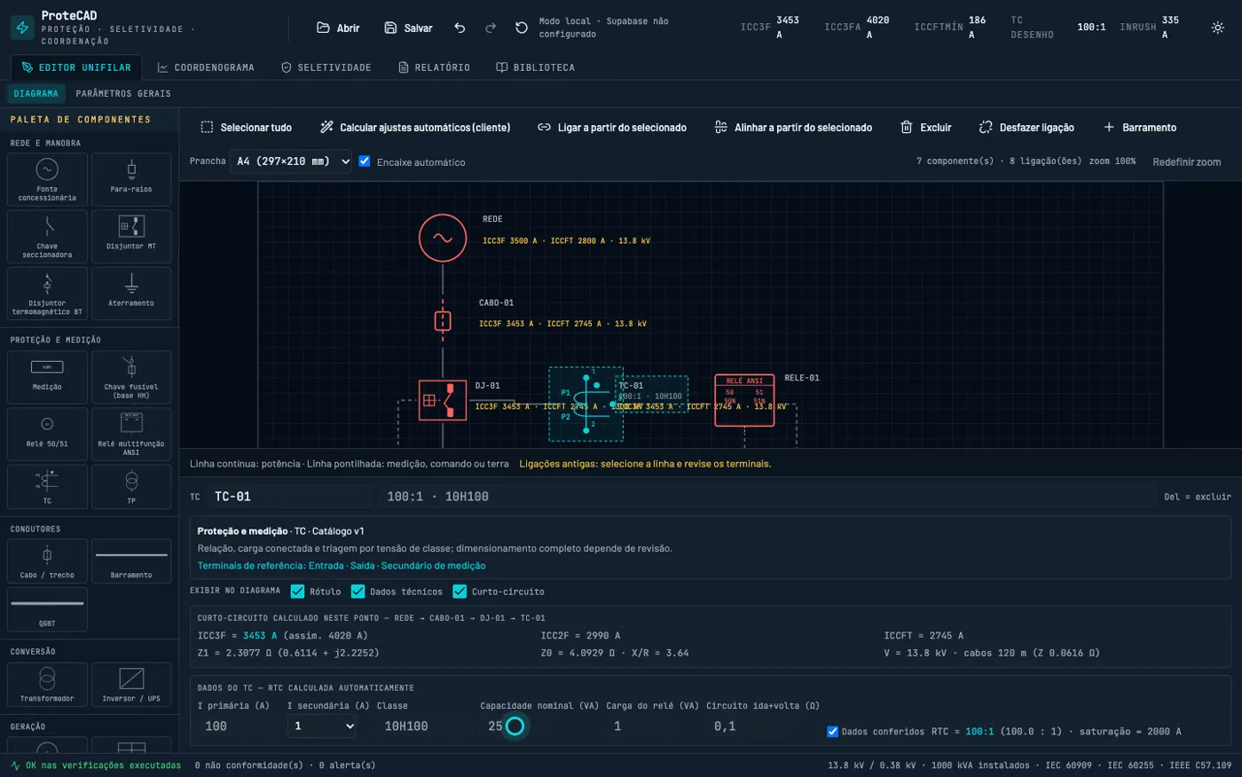Switch to Coordenograma tab
Screen dimensions: 1242x777
point(206,67)
